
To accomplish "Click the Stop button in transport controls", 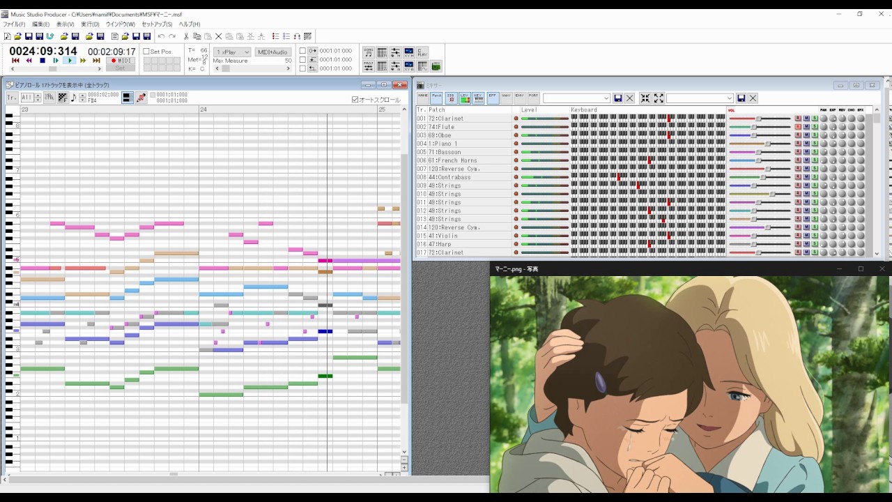I will 43,61.
